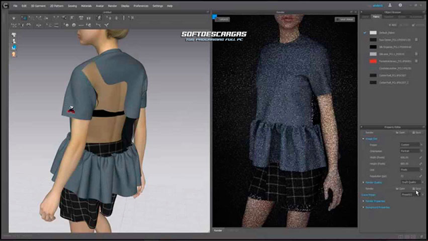Click the blue render style icon in sidebar
The width and height of the screenshot is (428, 241).
click(x=14, y=47)
